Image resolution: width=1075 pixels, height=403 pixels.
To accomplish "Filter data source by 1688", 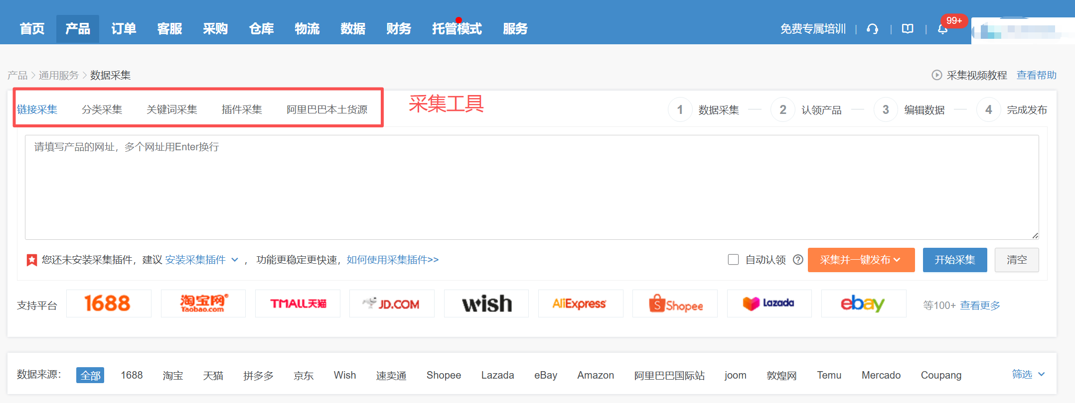I will point(132,375).
